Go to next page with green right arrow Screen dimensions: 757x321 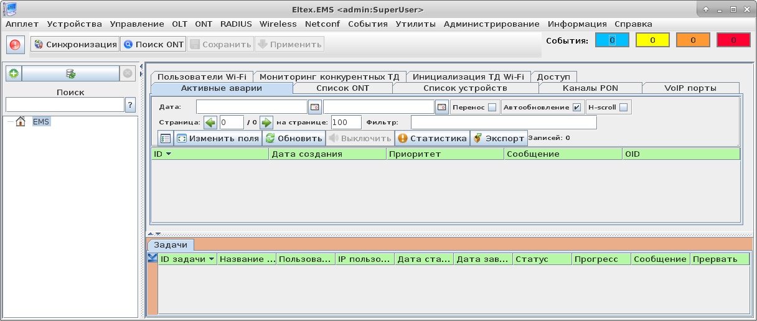click(266, 123)
